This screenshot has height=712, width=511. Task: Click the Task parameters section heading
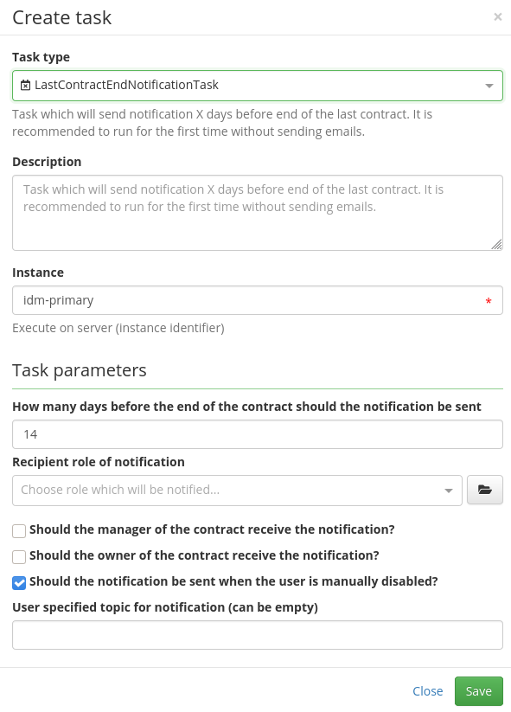(x=80, y=370)
